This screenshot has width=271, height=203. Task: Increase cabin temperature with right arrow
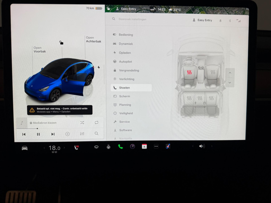coord(64,148)
